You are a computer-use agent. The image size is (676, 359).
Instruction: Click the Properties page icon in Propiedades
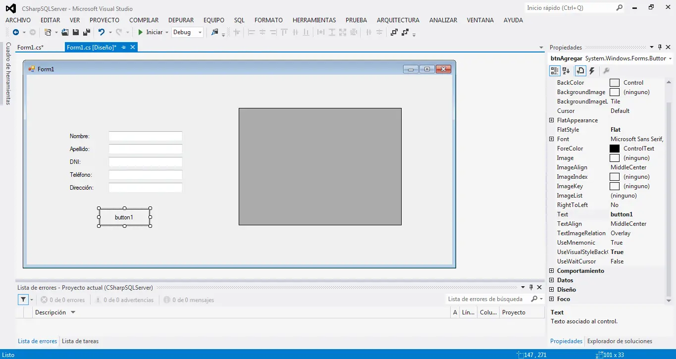coord(580,71)
